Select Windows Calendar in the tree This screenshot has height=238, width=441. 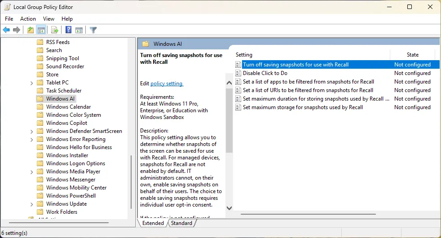coord(68,107)
